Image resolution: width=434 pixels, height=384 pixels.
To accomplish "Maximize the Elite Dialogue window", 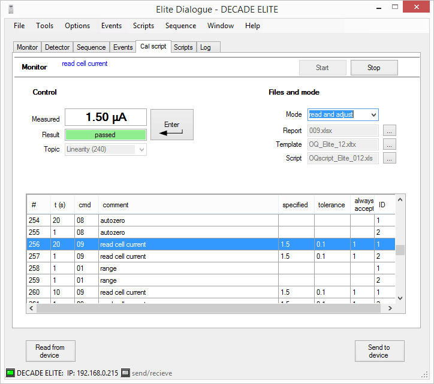I will 395,7.
